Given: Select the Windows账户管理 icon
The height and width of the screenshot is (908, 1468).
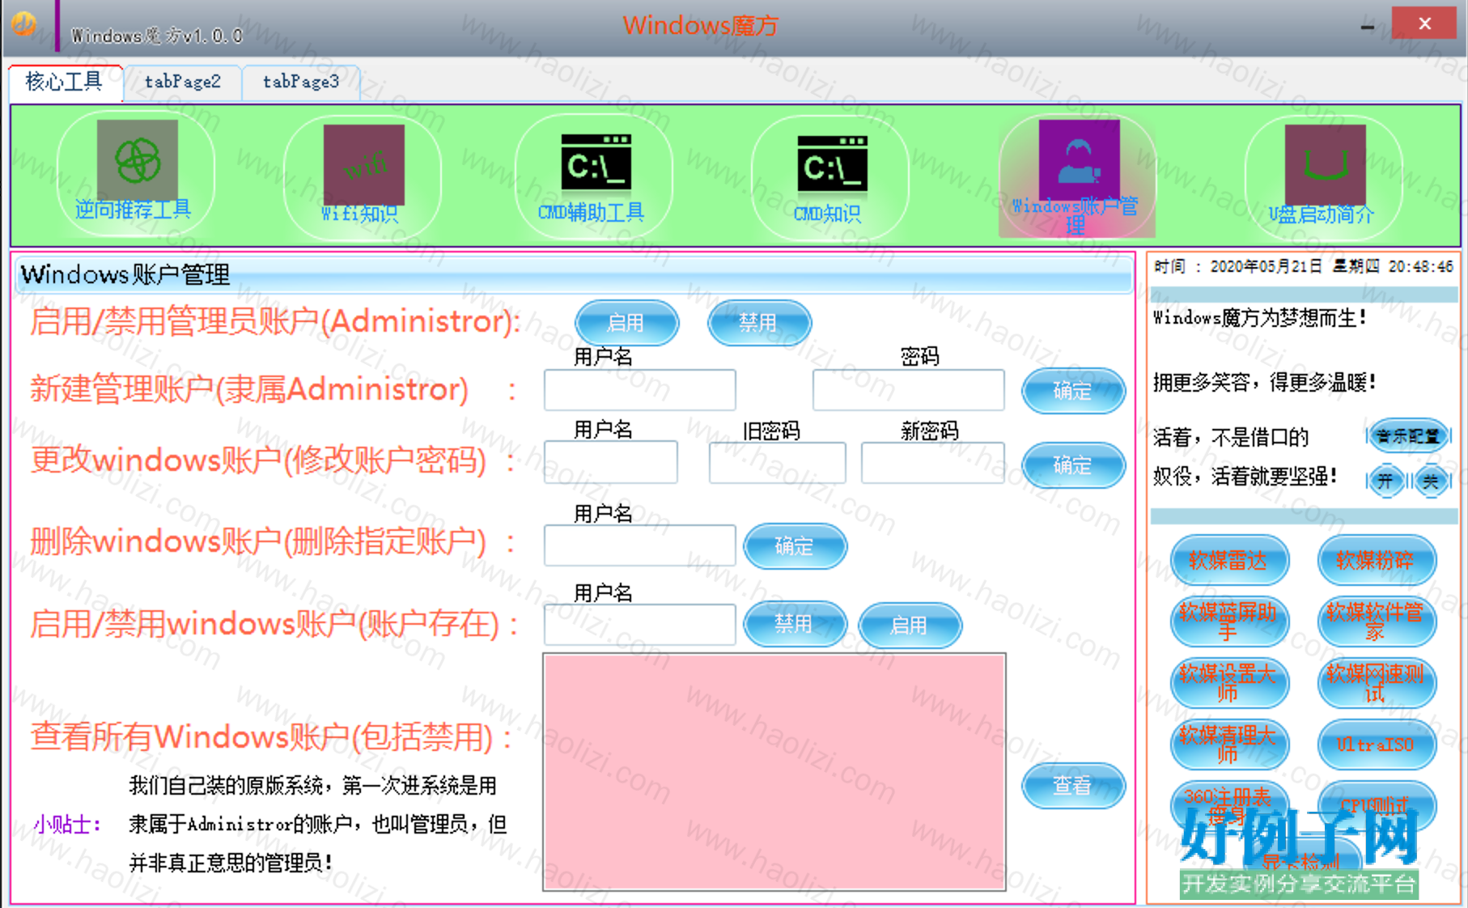Looking at the screenshot, I should pos(1077,176).
